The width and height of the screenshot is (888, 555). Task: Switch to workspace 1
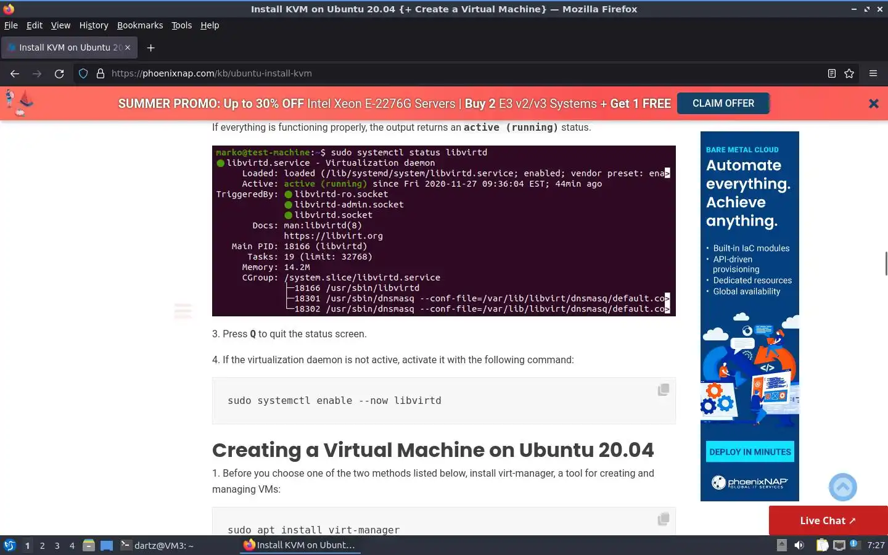click(x=27, y=546)
